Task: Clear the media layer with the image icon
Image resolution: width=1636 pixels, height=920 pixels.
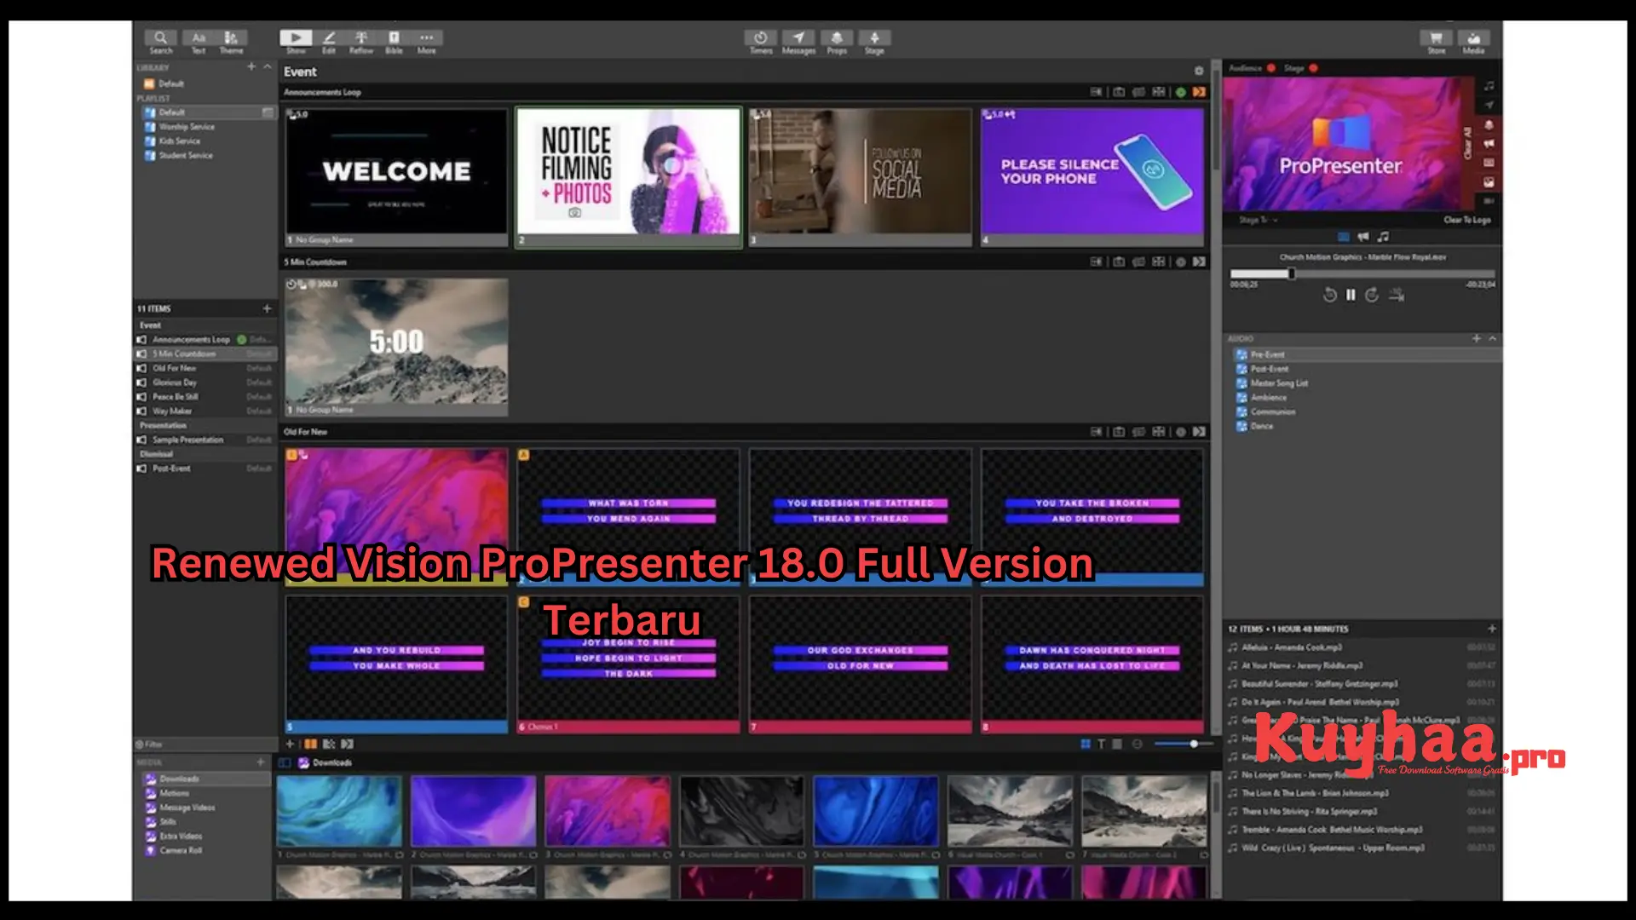Action: (1489, 182)
